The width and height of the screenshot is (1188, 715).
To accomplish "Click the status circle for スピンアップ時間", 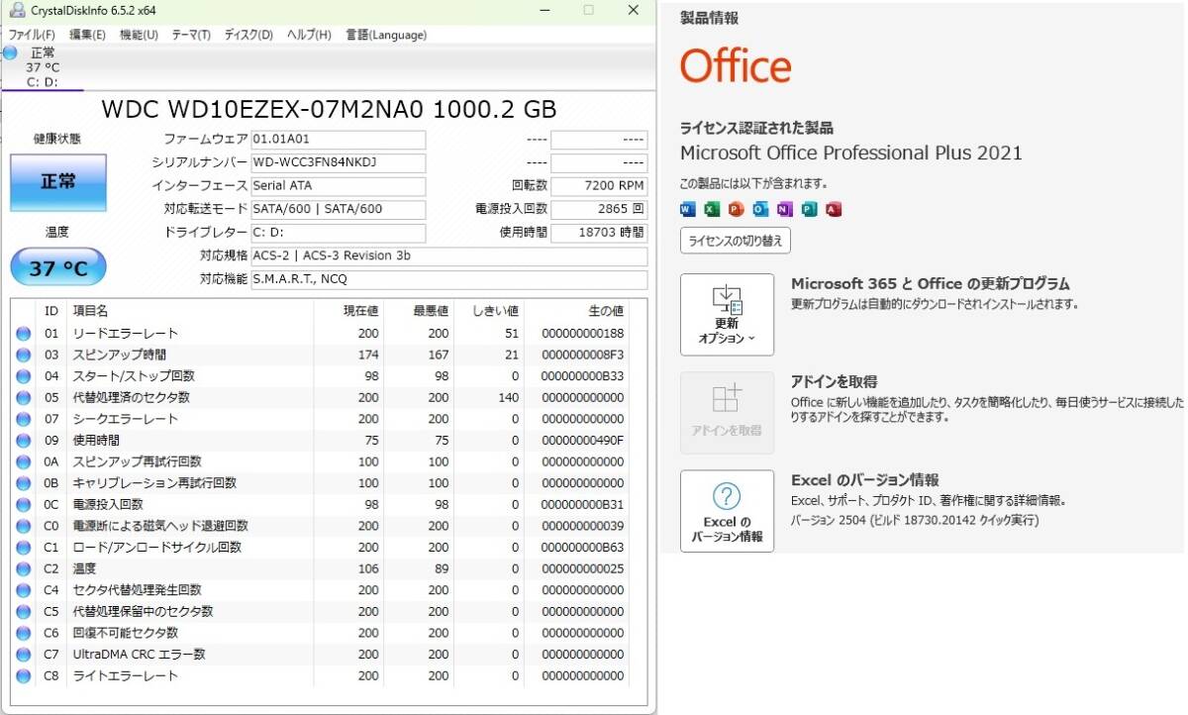I will click(x=24, y=355).
